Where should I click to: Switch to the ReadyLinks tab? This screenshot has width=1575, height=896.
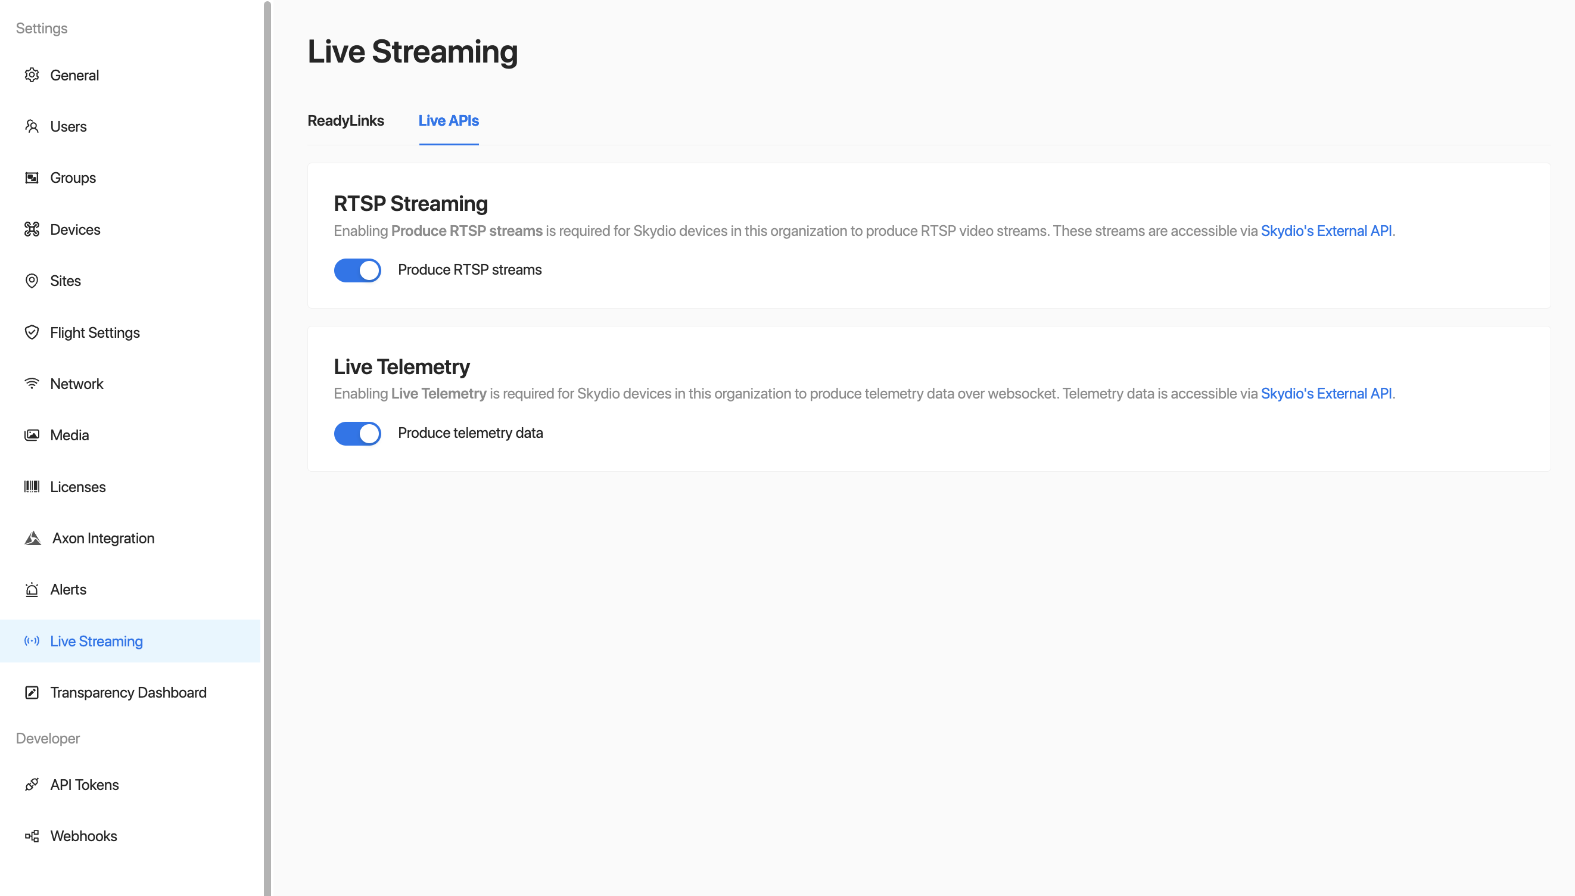tap(345, 120)
